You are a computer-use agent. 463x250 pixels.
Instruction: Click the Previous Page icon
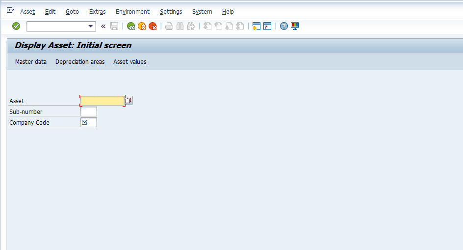(219, 27)
